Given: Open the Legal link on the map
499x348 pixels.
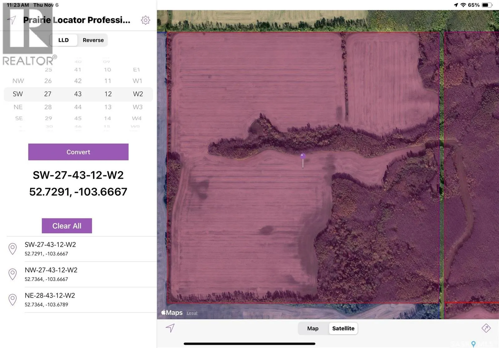Looking at the screenshot, I should coord(192,313).
